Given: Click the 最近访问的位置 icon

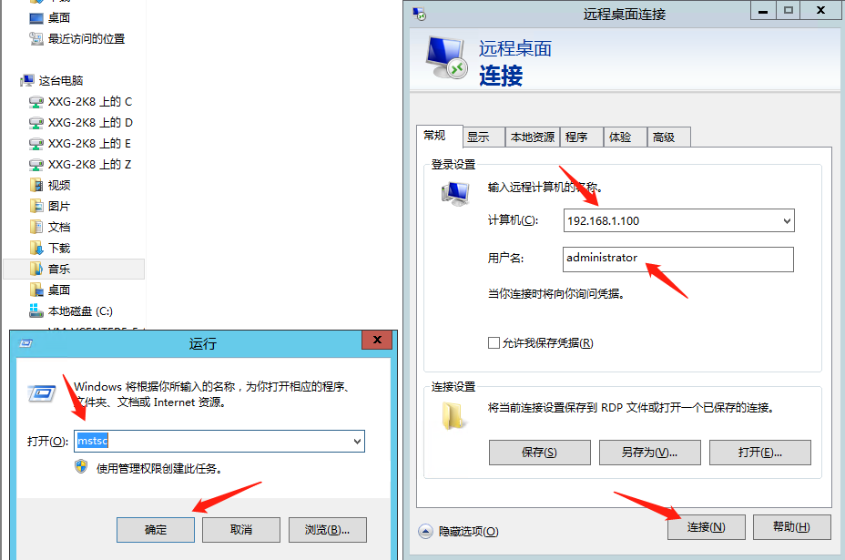Looking at the screenshot, I should [x=36, y=39].
